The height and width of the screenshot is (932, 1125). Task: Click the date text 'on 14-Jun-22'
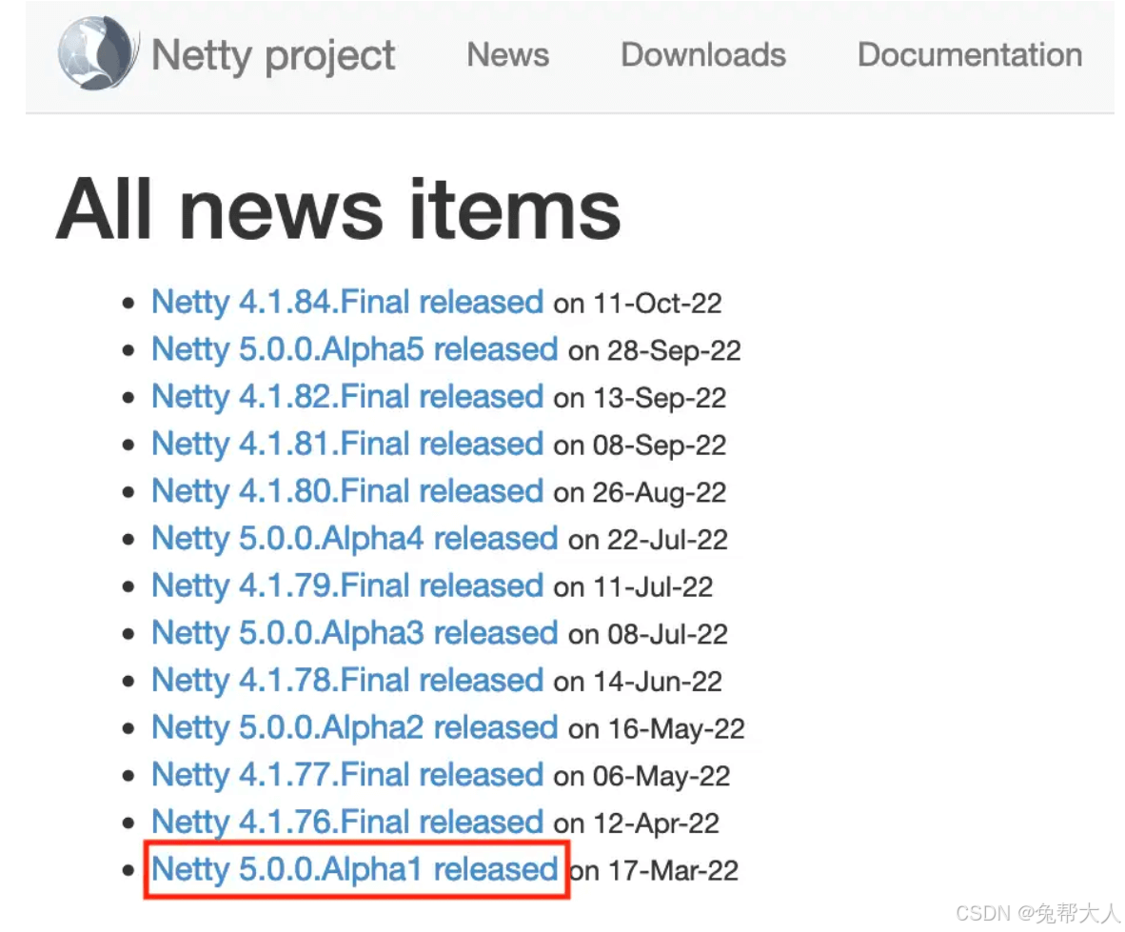637,682
